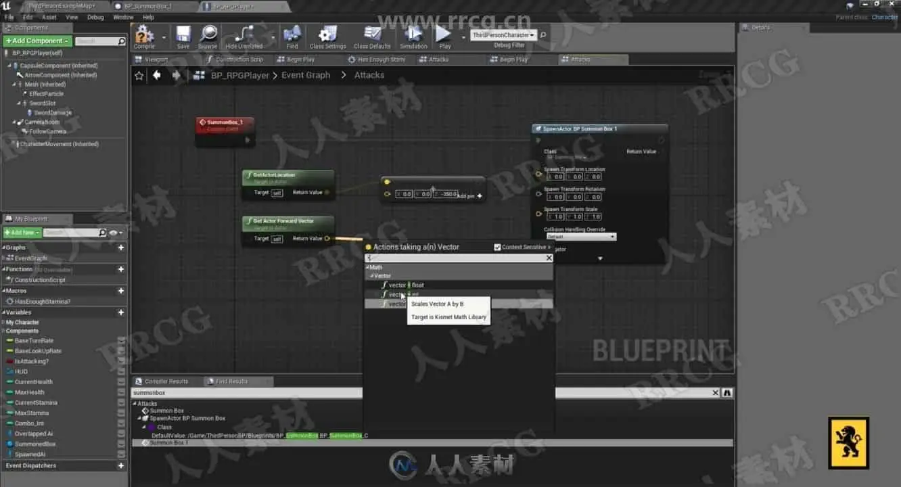This screenshot has height=487, width=901.
Task: Open Class Settings
Action: coord(327,37)
